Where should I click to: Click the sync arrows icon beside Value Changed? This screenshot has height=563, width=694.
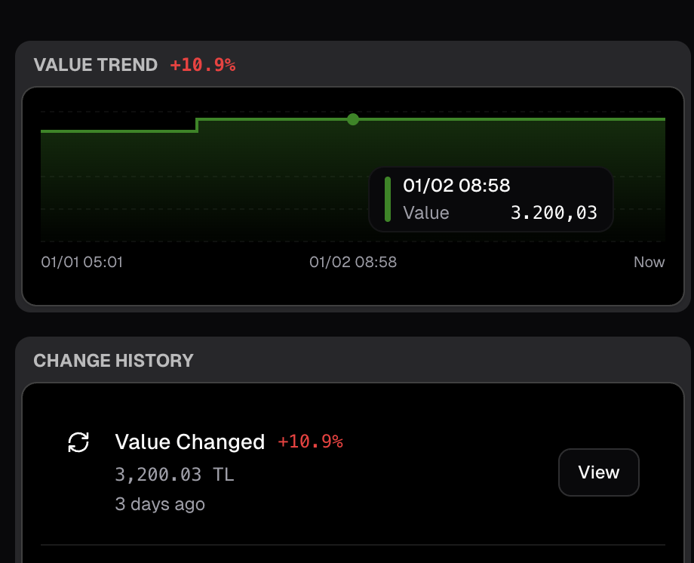click(78, 442)
